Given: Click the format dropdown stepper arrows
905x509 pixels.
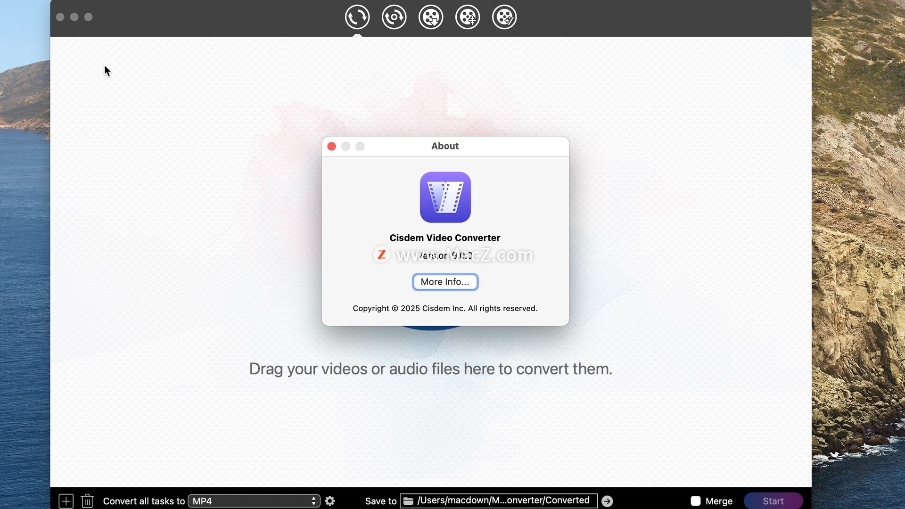Looking at the screenshot, I should pos(313,501).
